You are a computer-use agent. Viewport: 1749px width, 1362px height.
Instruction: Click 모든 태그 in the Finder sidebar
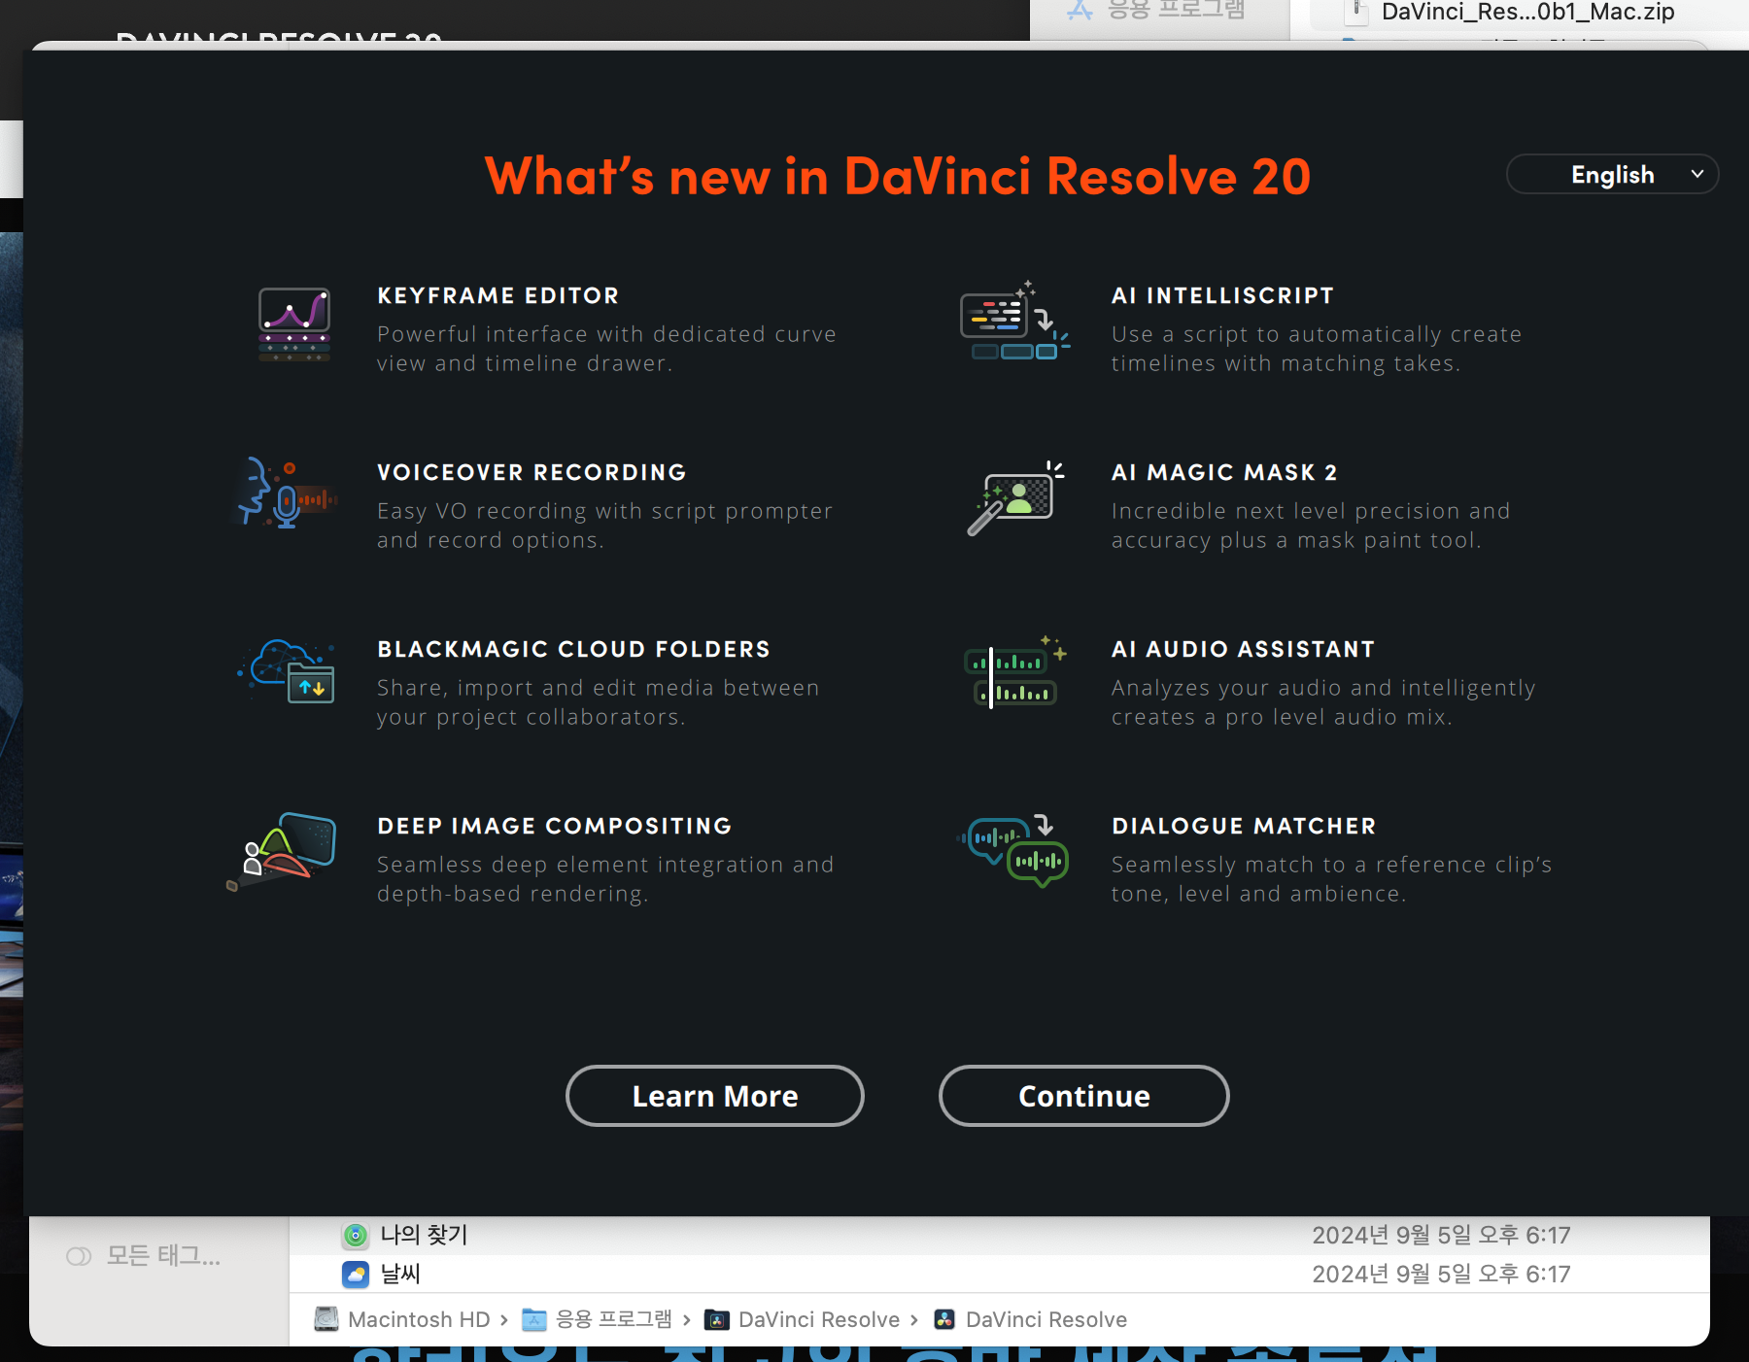(x=163, y=1256)
